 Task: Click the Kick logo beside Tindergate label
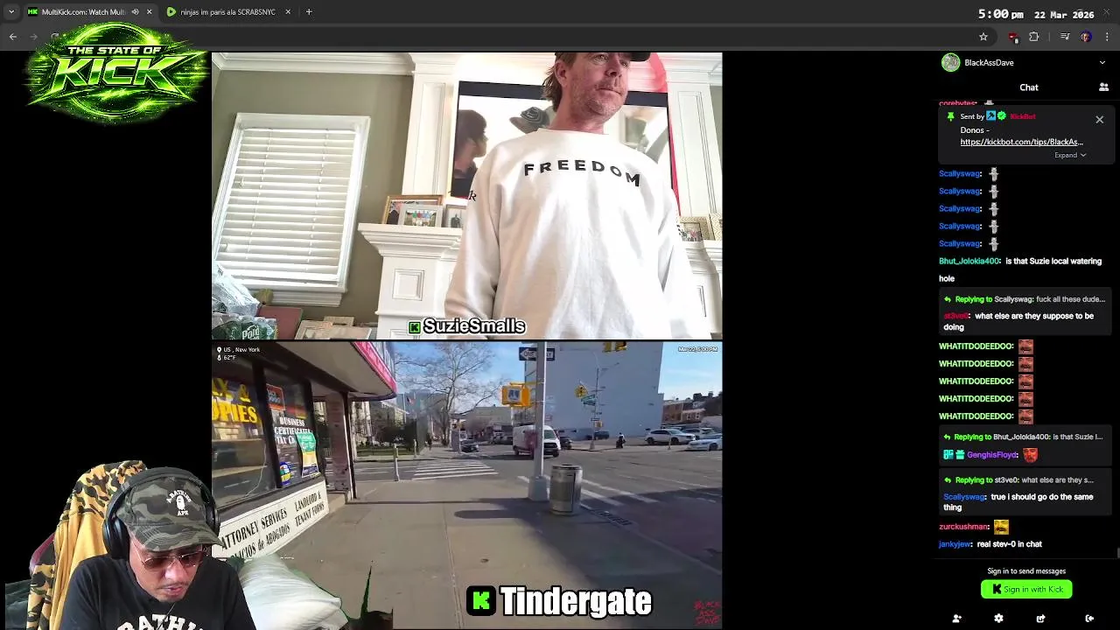(x=481, y=602)
